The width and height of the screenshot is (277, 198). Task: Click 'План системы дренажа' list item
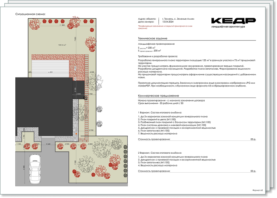pyautogui.click(x=172, y=125)
